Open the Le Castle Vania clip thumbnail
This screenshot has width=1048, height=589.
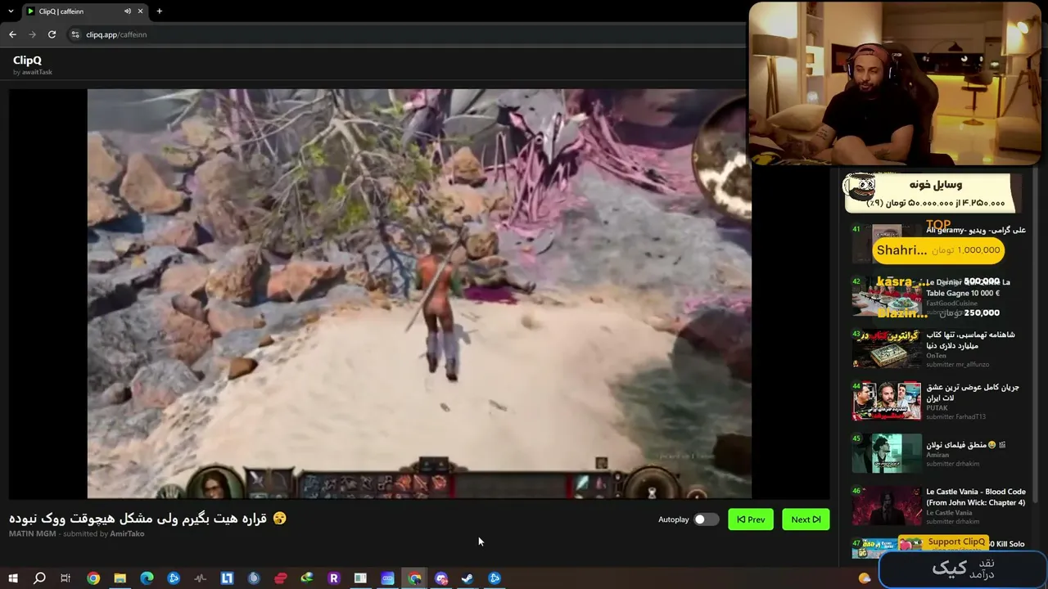(x=887, y=506)
